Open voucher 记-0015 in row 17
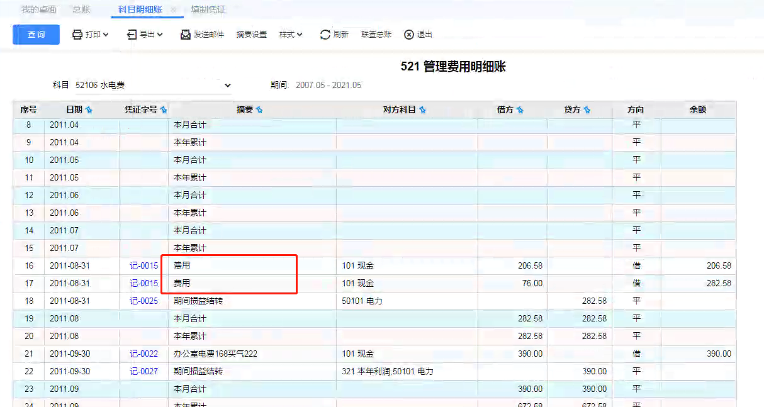 144,284
